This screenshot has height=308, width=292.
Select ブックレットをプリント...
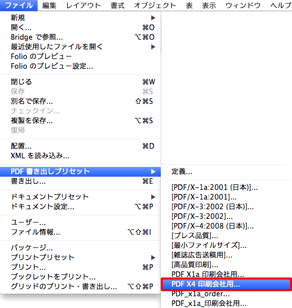tap(80, 276)
